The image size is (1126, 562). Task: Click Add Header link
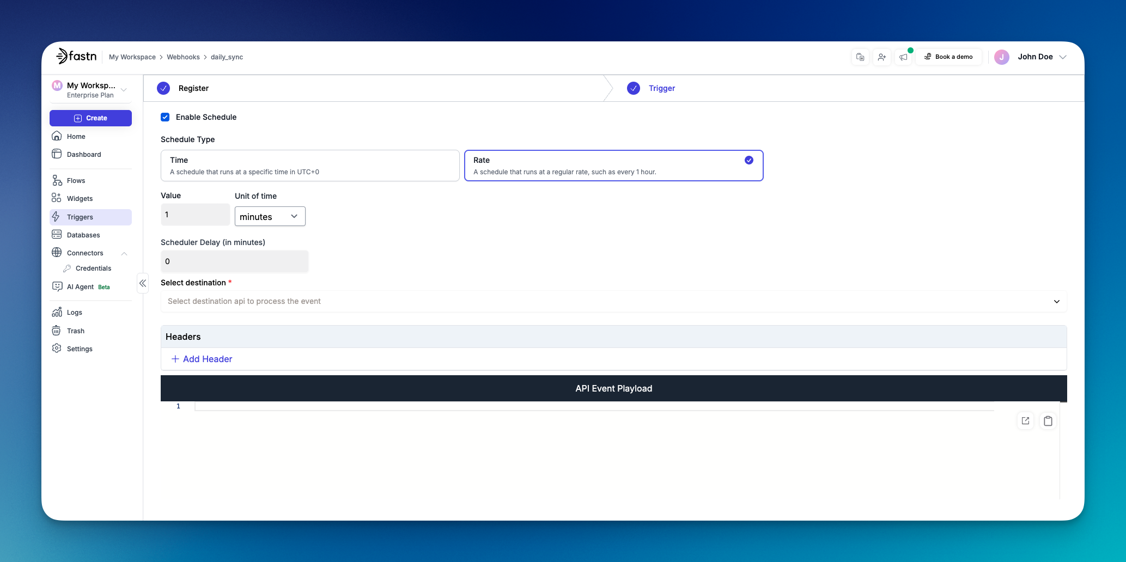[202, 359]
